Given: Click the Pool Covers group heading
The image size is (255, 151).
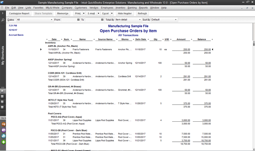Looking at the screenshot, I should point(55,114).
